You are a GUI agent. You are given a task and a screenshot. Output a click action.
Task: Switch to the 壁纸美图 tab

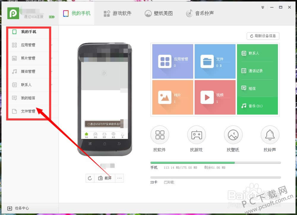[x=159, y=13]
